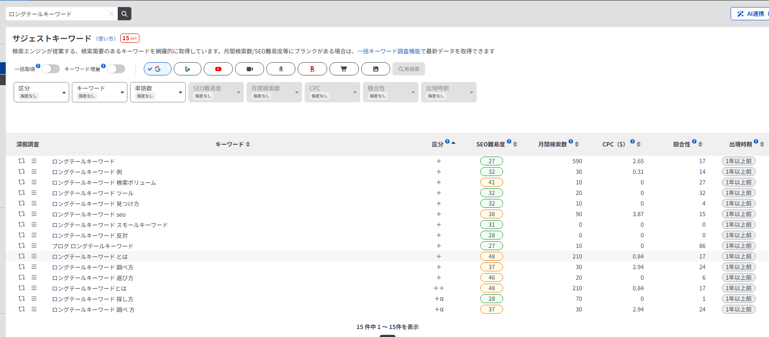Select the Bing search engine icon

pos(187,69)
